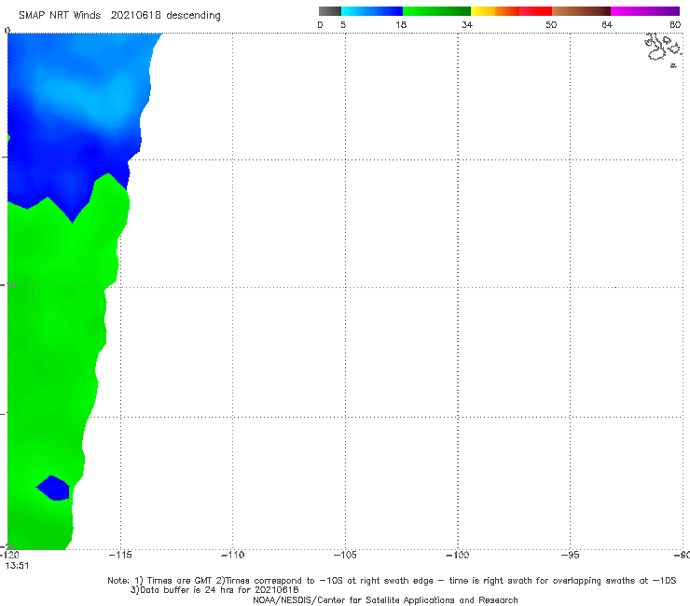
Task: Click the blue 5-18 segment of color bar
Action: pos(372,11)
